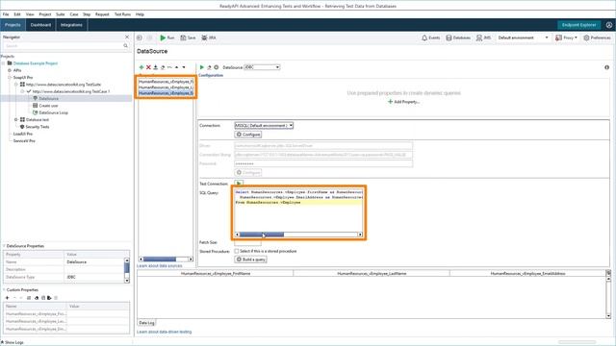Open the JMS toolbar item
Screen dimensions: 616x346
pyautogui.click(x=483, y=37)
